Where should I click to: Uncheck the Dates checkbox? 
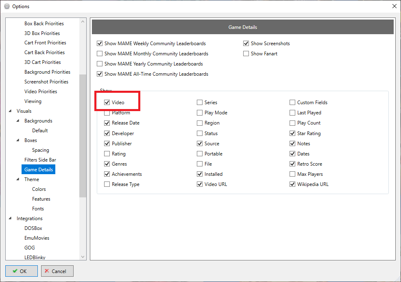click(292, 154)
